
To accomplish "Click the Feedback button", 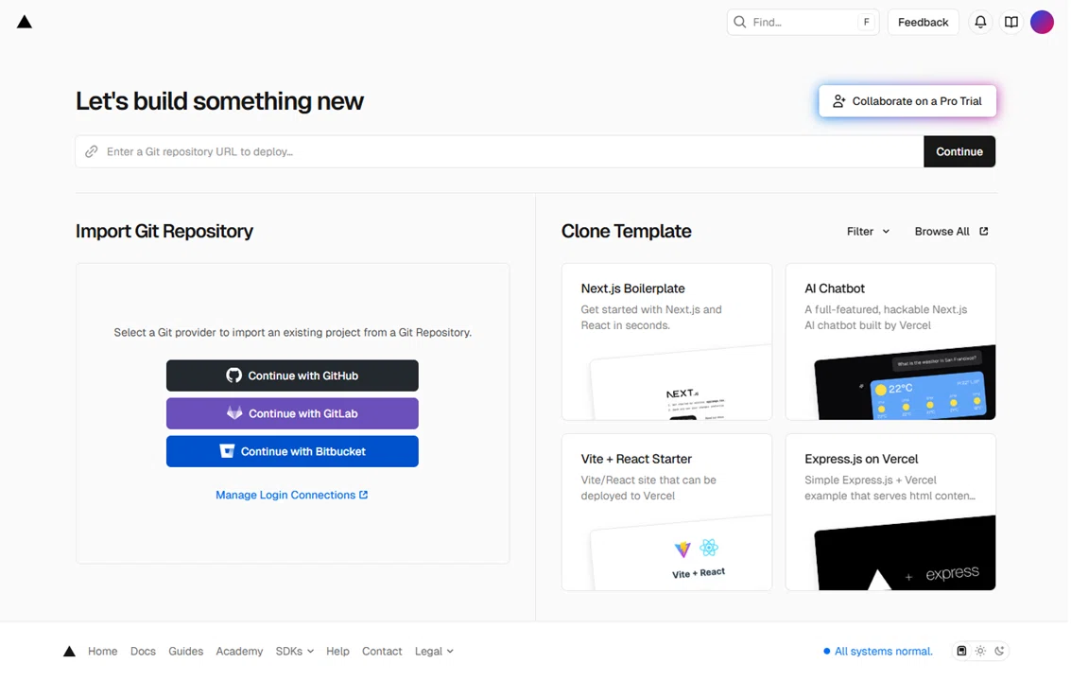I will (x=923, y=22).
